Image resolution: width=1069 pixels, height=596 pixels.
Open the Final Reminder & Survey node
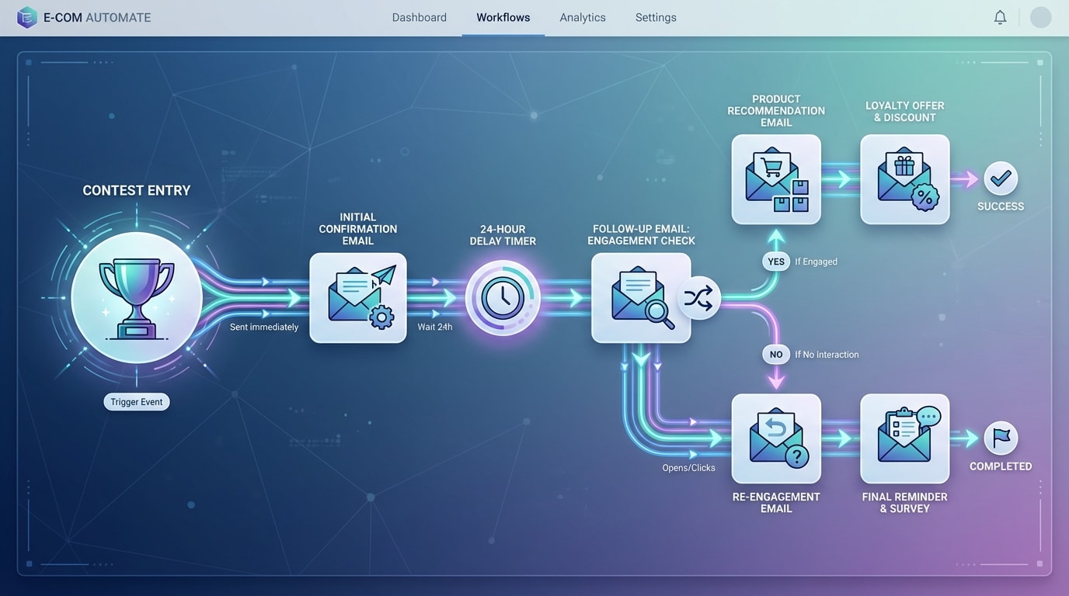pos(904,438)
